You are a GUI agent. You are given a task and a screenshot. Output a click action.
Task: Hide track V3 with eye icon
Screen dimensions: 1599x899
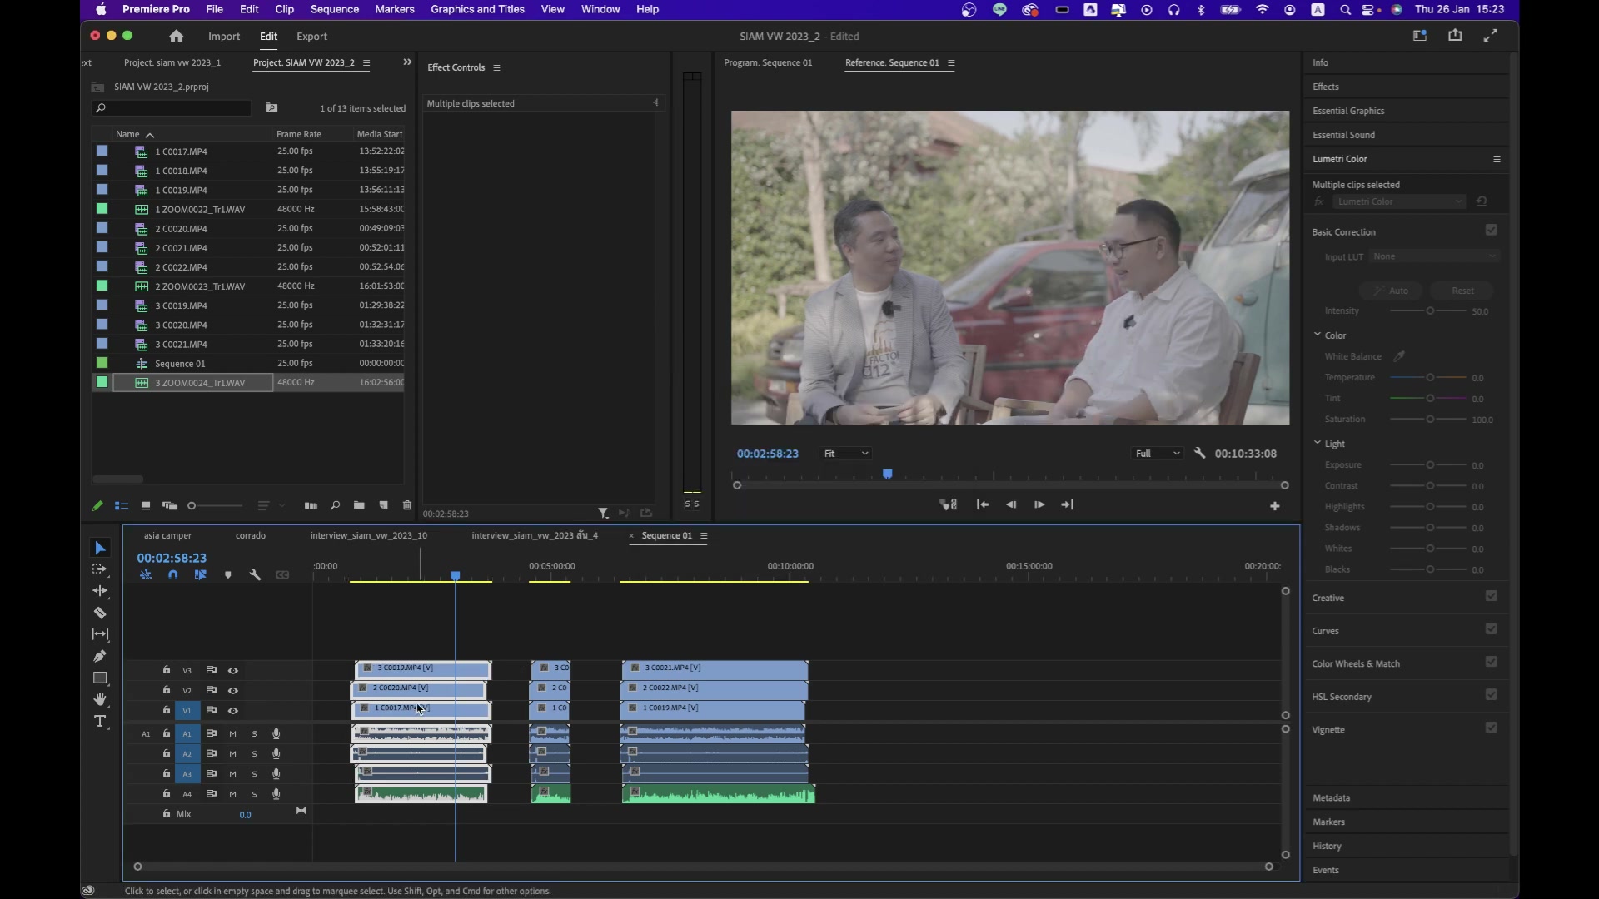point(233,670)
